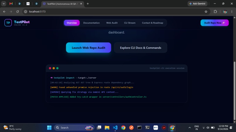Image resolution: width=236 pixels, height=132 pixels.
Task: Switch to the pinned tab with white icon
Action: [28, 4]
